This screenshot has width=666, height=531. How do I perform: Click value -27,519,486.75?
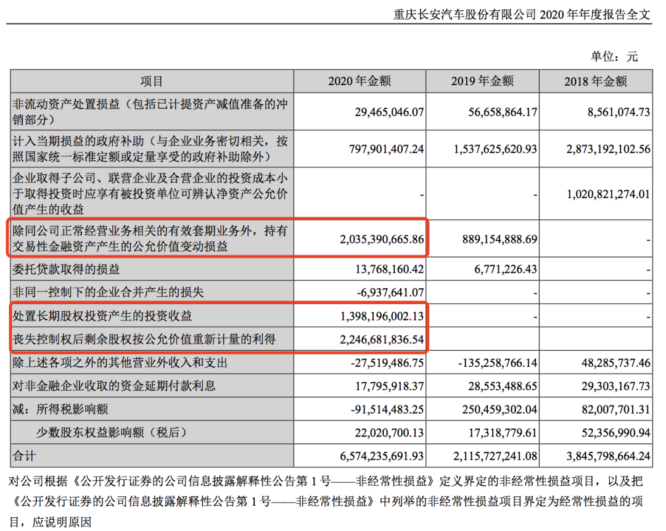click(387, 363)
